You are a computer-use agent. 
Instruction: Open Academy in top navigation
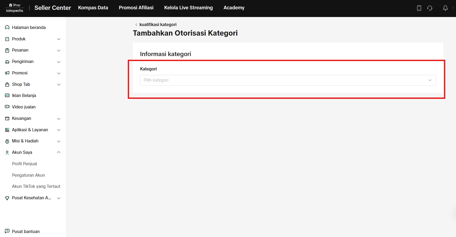click(234, 8)
